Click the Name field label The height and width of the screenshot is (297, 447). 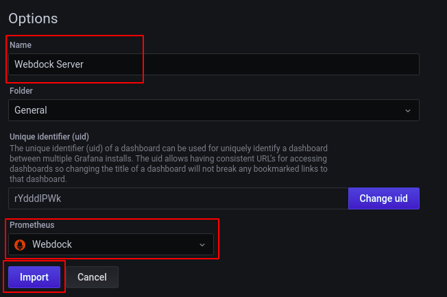point(21,44)
